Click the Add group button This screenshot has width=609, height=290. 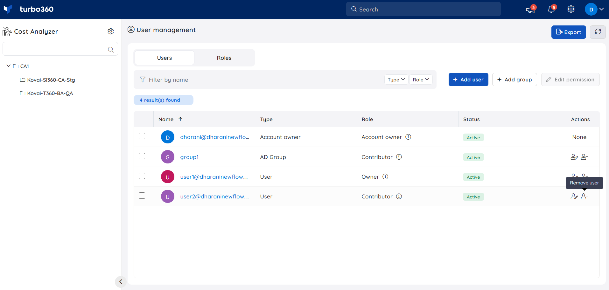[x=514, y=79]
